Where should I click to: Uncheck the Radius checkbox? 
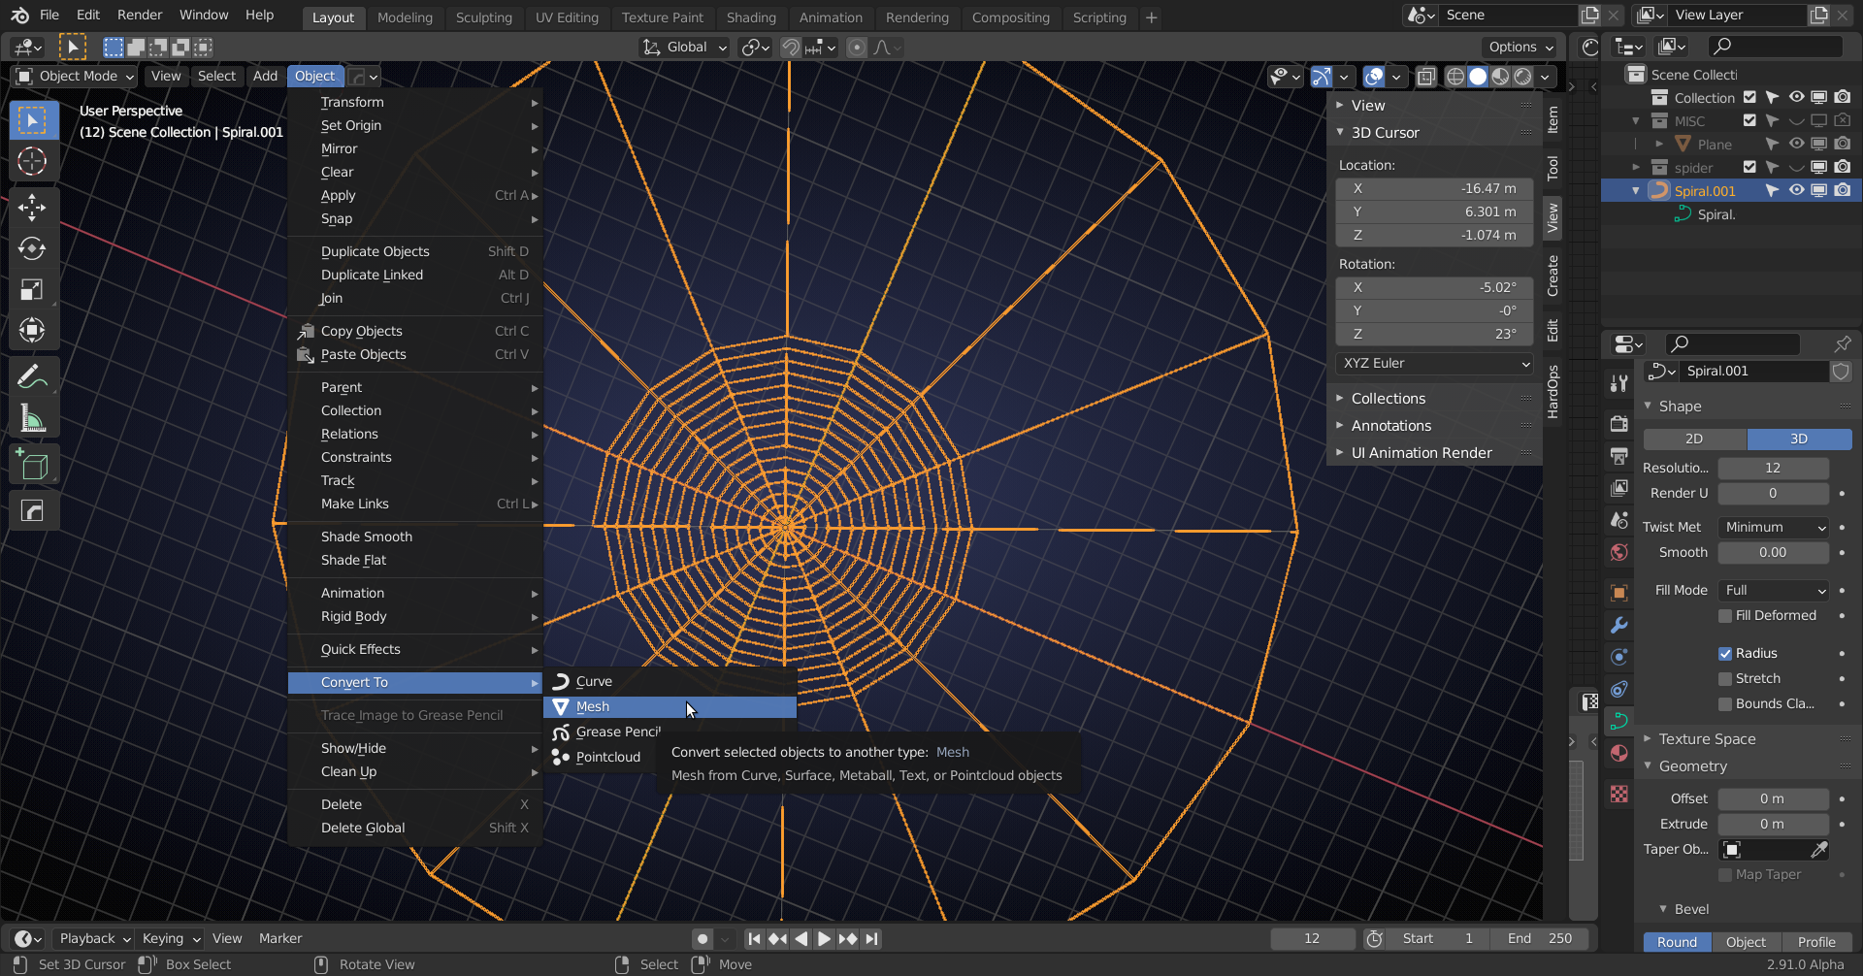coord(1725,653)
